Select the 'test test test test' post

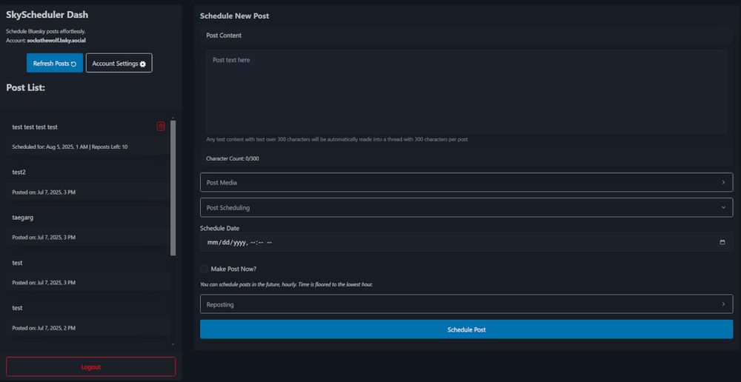pyautogui.click(x=35, y=127)
